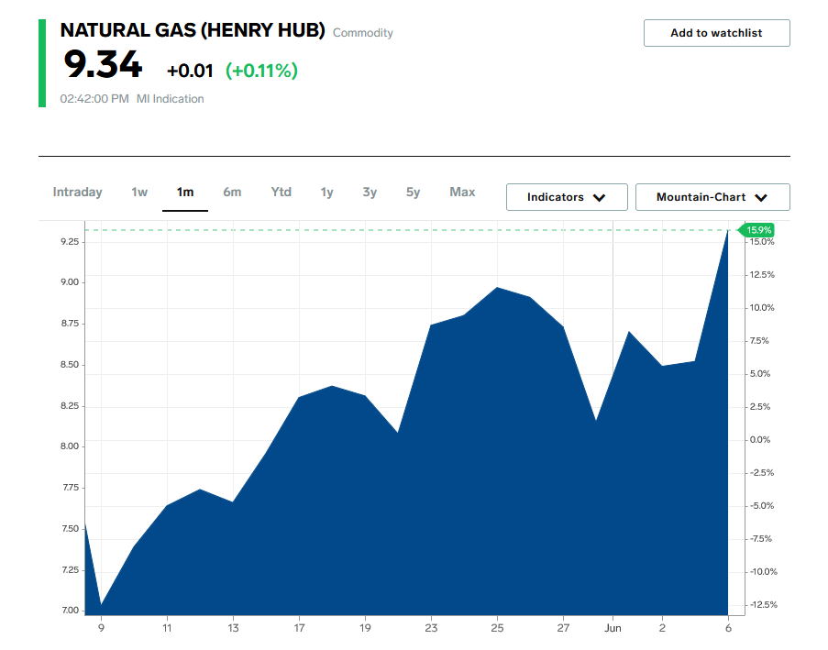Click the date label 13 on x-axis
The image size is (828, 650).
234,628
